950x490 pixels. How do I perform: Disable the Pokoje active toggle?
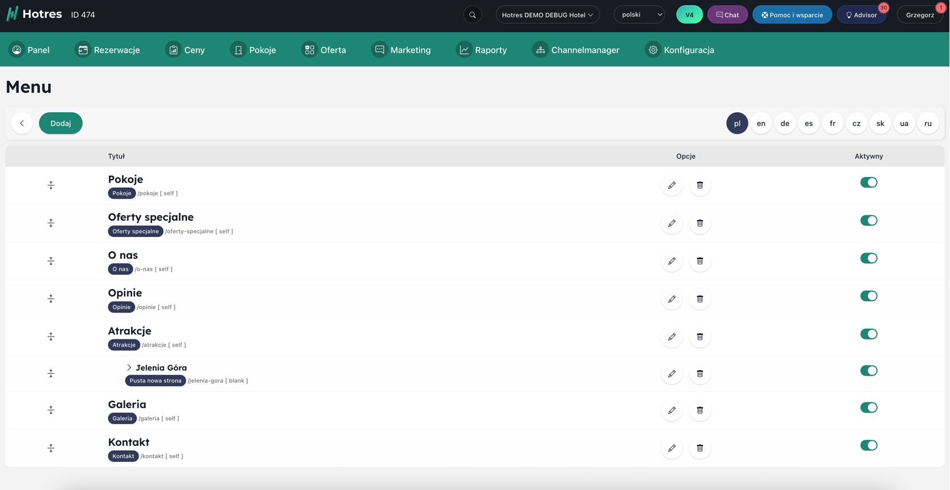868,183
